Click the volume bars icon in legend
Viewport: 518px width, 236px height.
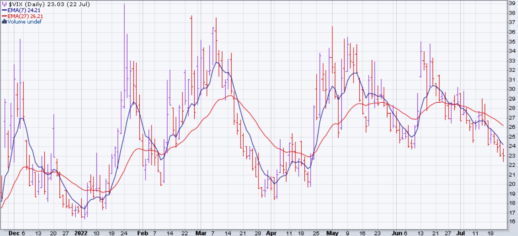coord(4,22)
